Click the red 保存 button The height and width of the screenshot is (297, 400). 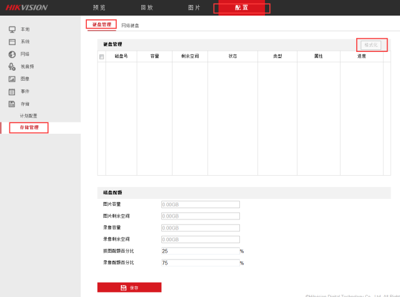[129, 288]
